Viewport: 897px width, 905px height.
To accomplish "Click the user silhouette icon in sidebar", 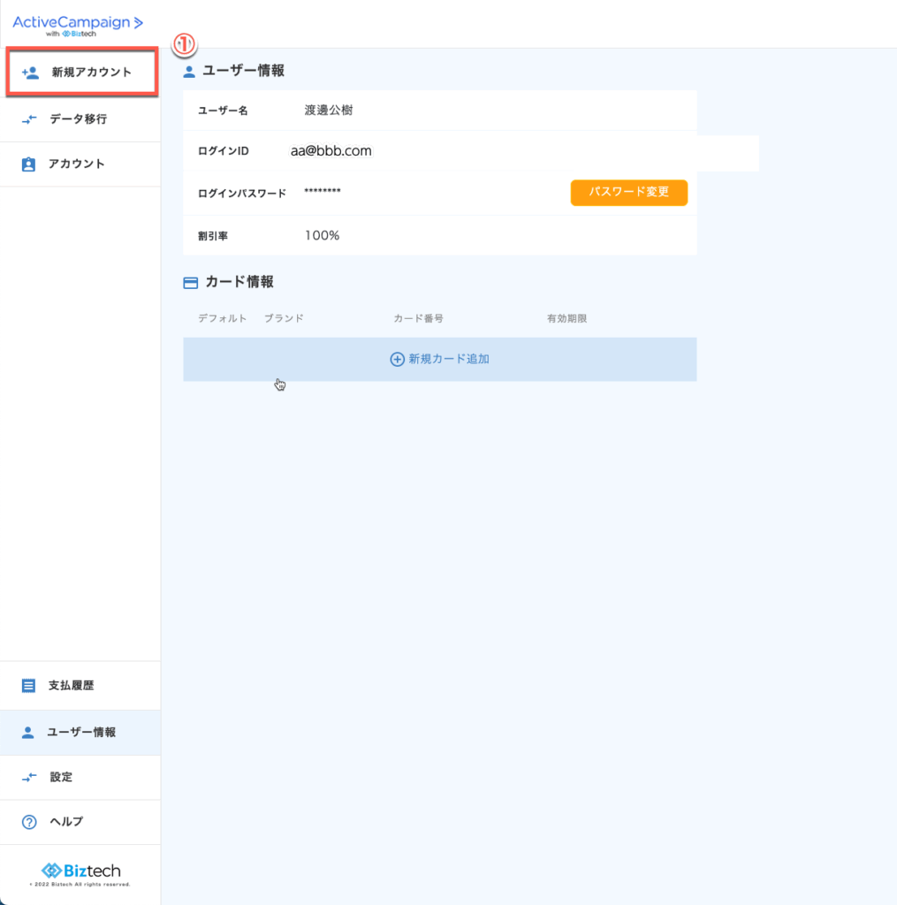I will click(28, 733).
